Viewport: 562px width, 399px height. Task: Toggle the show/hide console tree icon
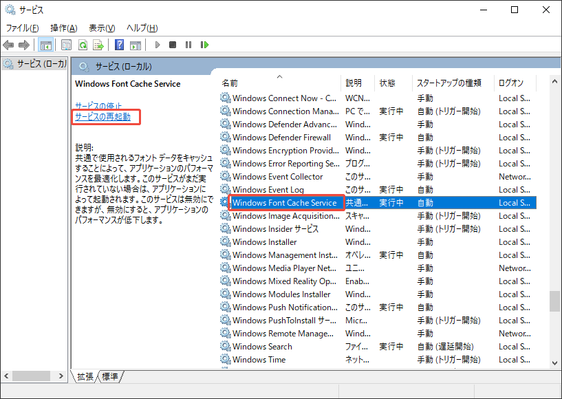[x=46, y=45]
